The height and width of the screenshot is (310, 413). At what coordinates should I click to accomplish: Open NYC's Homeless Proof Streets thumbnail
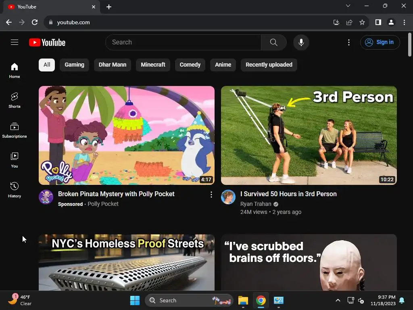[x=127, y=262]
